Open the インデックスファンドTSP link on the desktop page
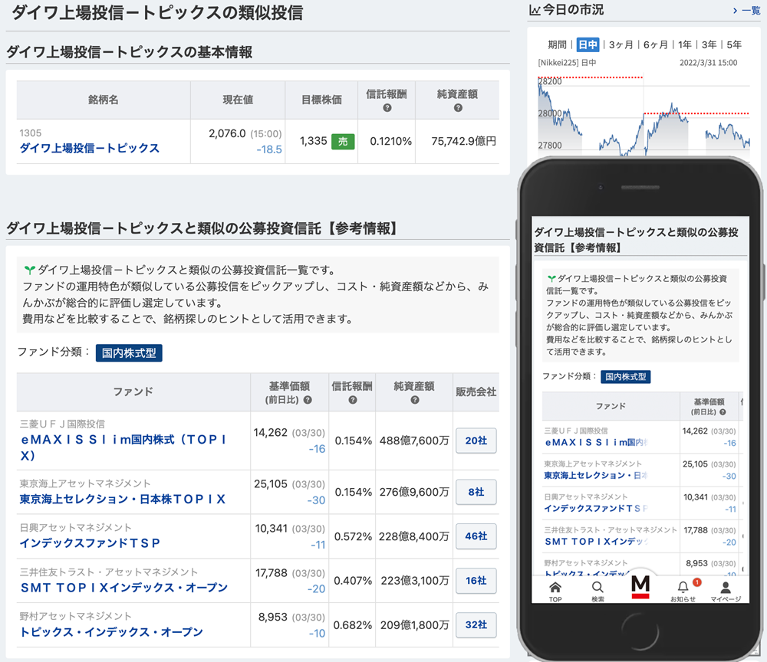The image size is (767, 662). tap(90, 543)
